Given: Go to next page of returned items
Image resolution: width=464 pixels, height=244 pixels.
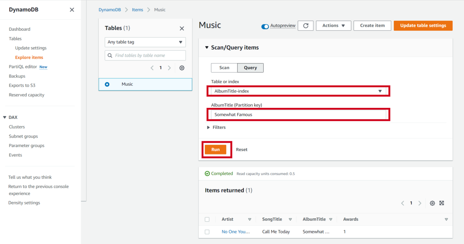Looking at the screenshot, I should [x=420, y=203].
